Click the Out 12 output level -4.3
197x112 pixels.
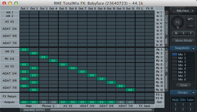130,102
